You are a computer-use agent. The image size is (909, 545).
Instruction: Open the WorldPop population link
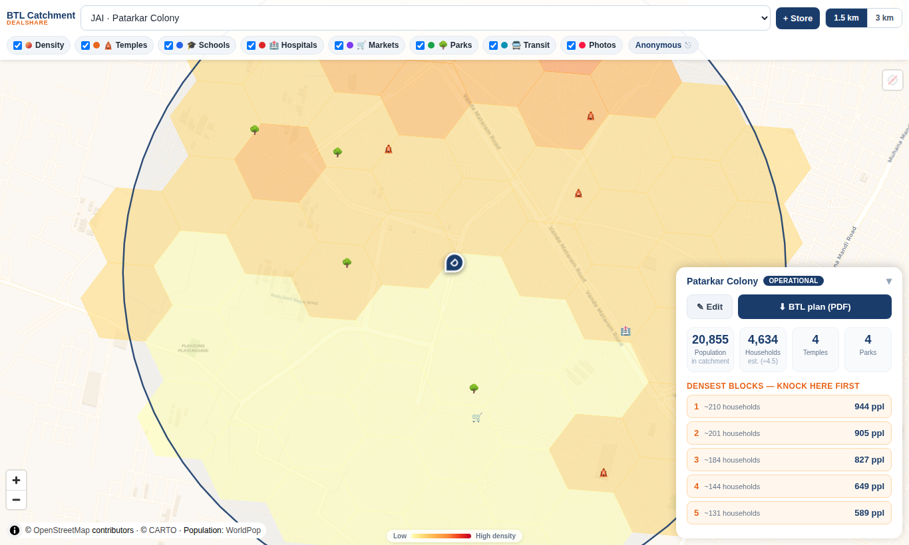click(243, 530)
